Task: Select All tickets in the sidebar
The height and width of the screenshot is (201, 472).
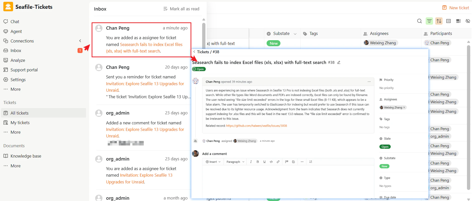Action: pyautogui.click(x=44, y=113)
